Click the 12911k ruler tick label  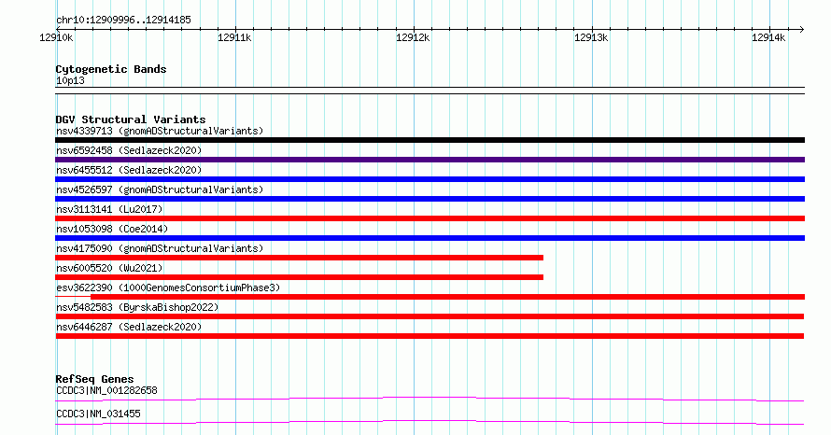[x=234, y=37]
